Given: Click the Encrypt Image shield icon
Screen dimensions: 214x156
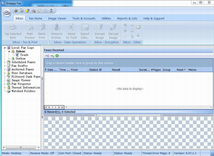Looking at the screenshot, I should 99,27.
